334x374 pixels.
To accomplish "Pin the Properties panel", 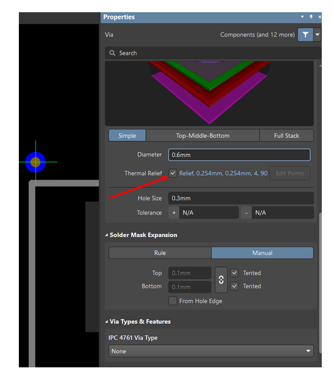I will click(x=311, y=17).
